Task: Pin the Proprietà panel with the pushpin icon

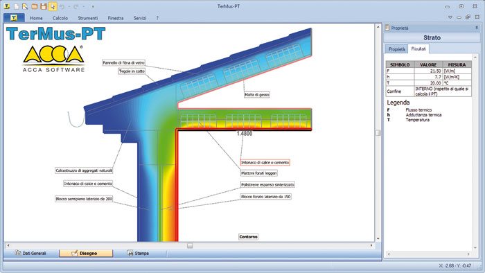Action: (x=477, y=28)
